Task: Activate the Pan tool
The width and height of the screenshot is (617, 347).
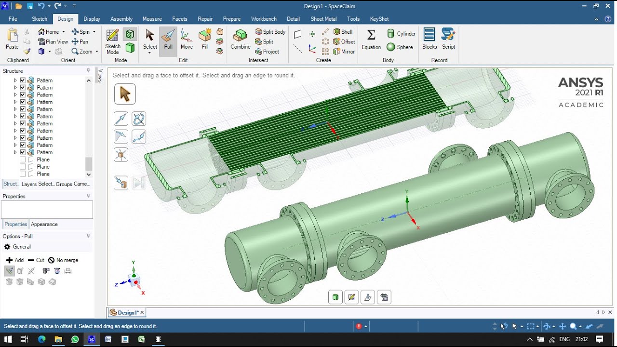Action: (80, 41)
